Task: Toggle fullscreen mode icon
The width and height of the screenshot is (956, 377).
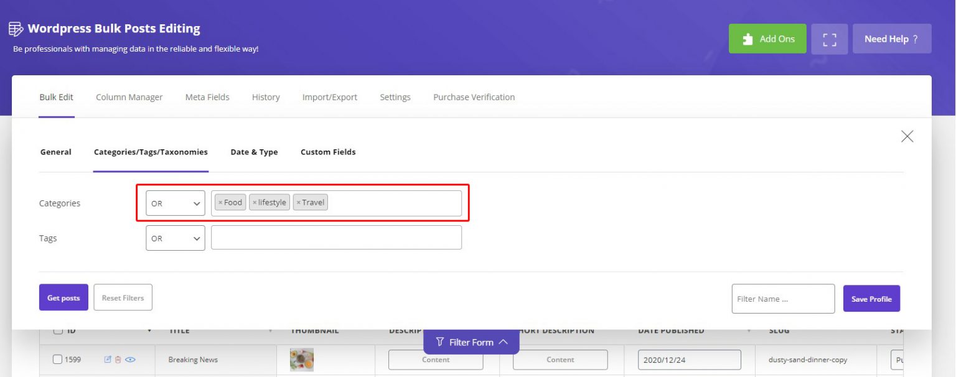Action: (829, 39)
